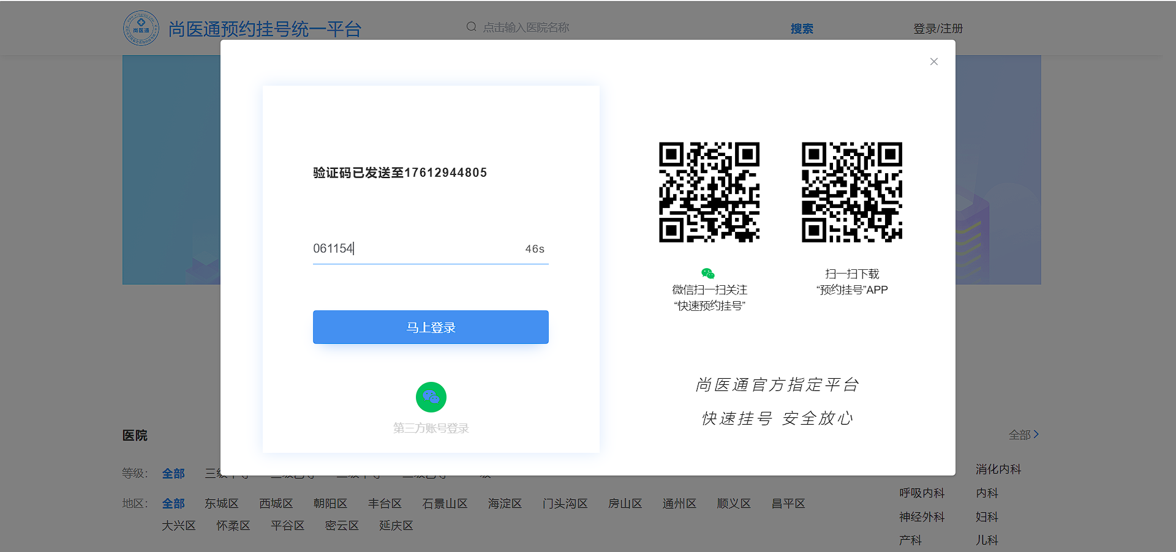The image size is (1176, 552).
Task: Click the 医院 section heading
Action: pyautogui.click(x=135, y=436)
